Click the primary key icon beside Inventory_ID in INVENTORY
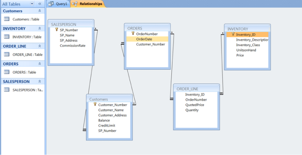 click(233, 34)
